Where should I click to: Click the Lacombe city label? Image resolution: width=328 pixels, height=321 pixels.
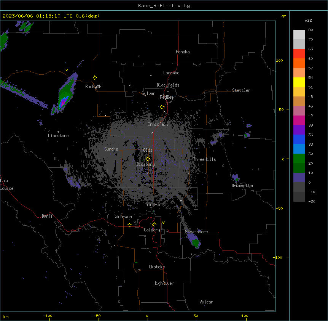[x=171, y=73]
